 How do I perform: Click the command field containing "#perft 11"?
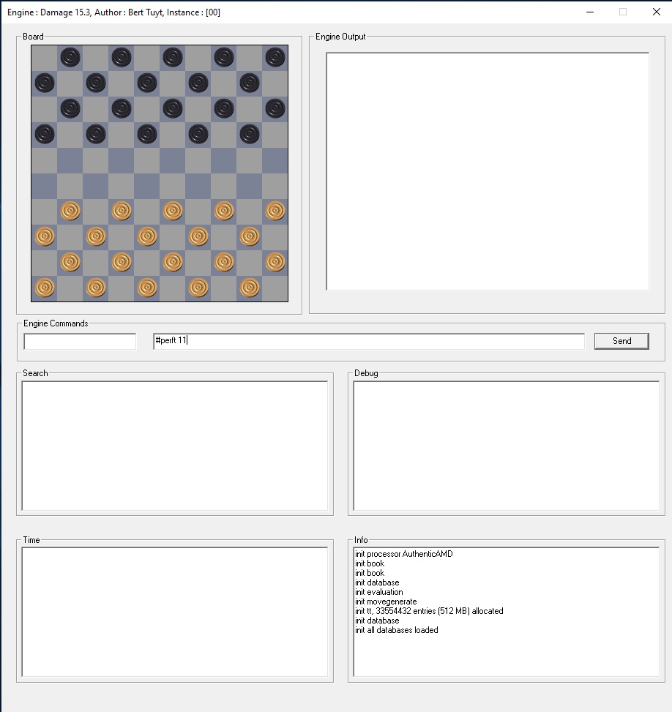[x=368, y=341]
